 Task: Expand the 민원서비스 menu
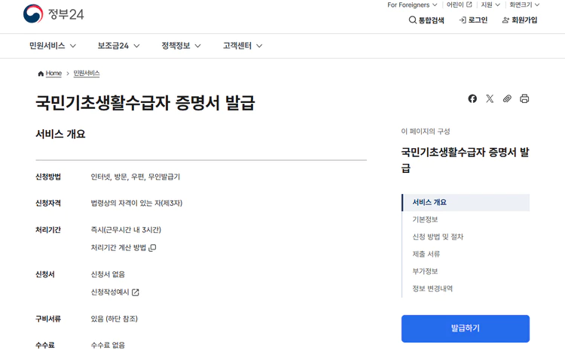click(x=53, y=46)
